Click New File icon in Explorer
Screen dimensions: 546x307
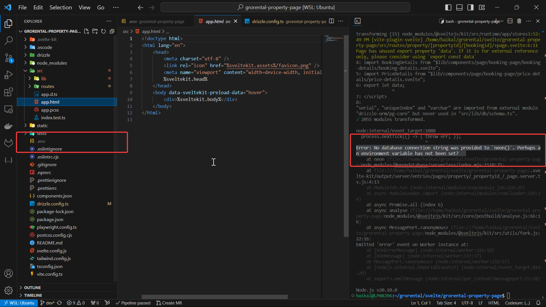click(x=86, y=31)
